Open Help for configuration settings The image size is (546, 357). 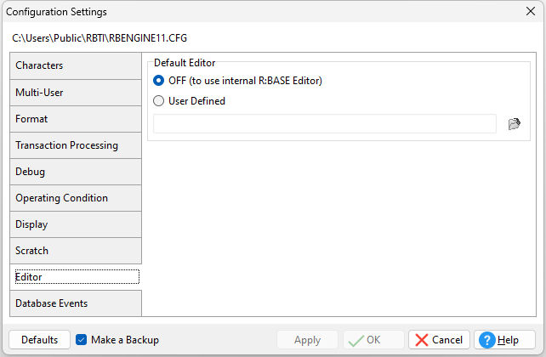[x=504, y=340]
